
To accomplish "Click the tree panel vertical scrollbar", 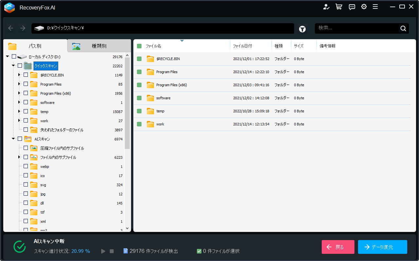I will (127, 105).
